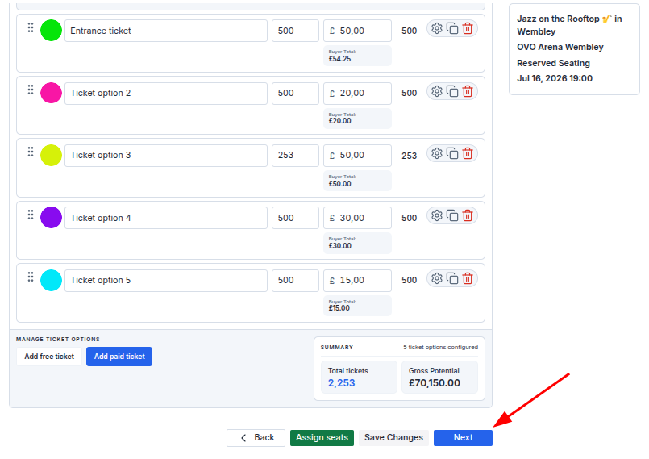649x459 pixels.
Task: Duplicate the Ticket option 5 row
Action: tap(452, 278)
